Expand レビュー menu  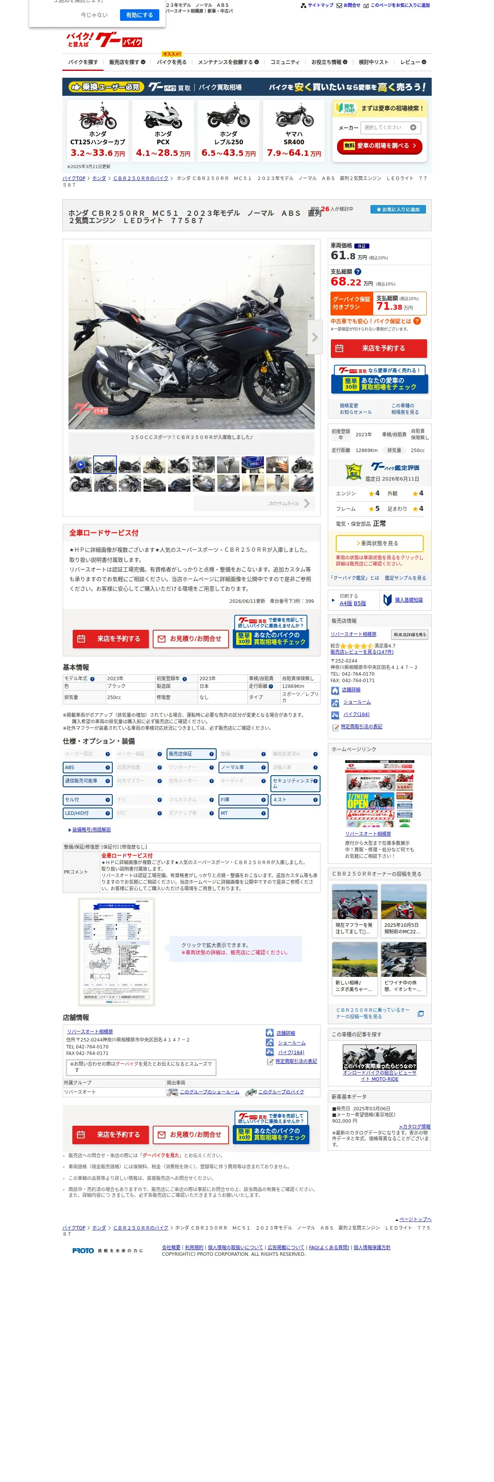[x=413, y=62]
